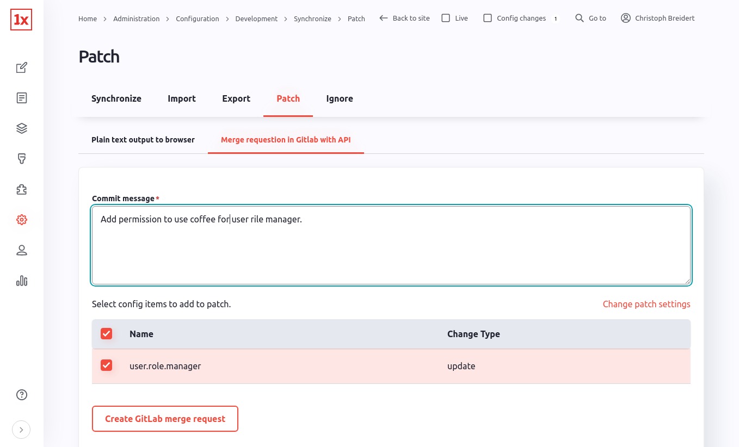Viewport: 739px width, 447px height.
Task: Expand the sidebar with the chevron button
Action: [x=21, y=430]
